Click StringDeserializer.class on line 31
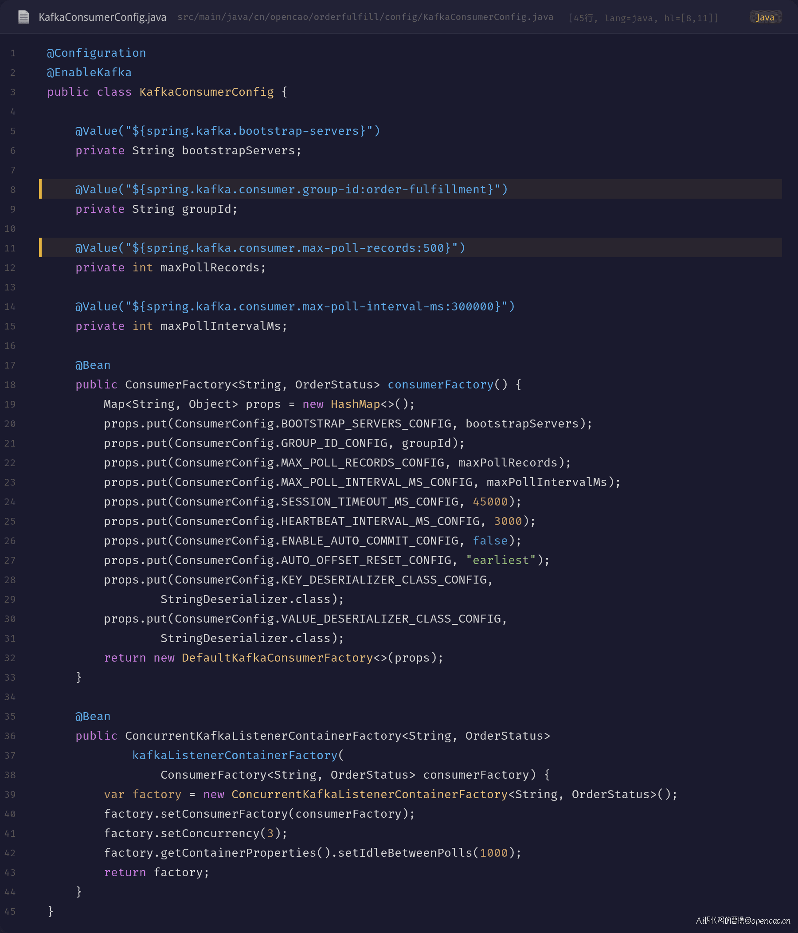 tap(245, 638)
